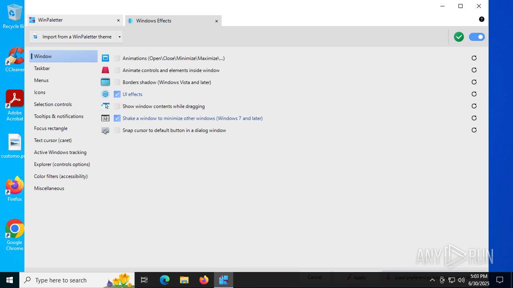This screenshot has width=513, height=288.
Task: Click the Animations window icon
Action: point(105,58)
